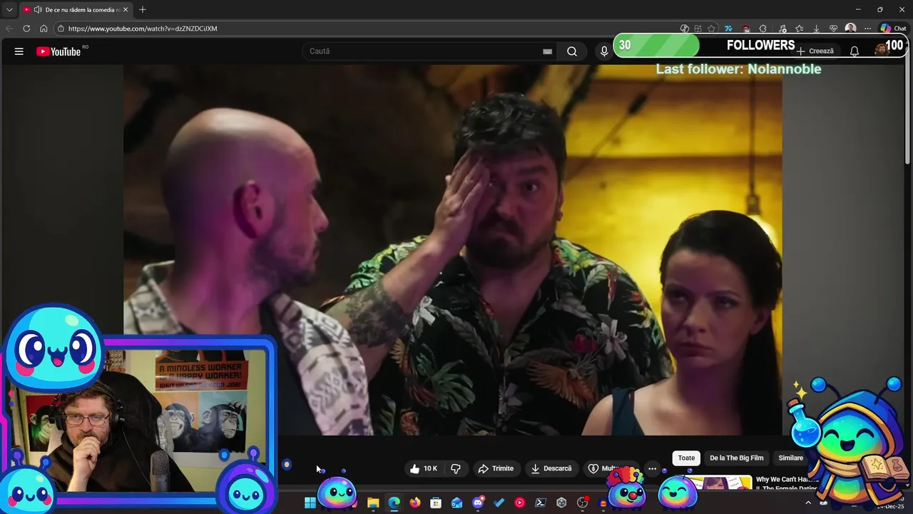
Task: Open Edge settings and more menu
Action: coord(867,29)
